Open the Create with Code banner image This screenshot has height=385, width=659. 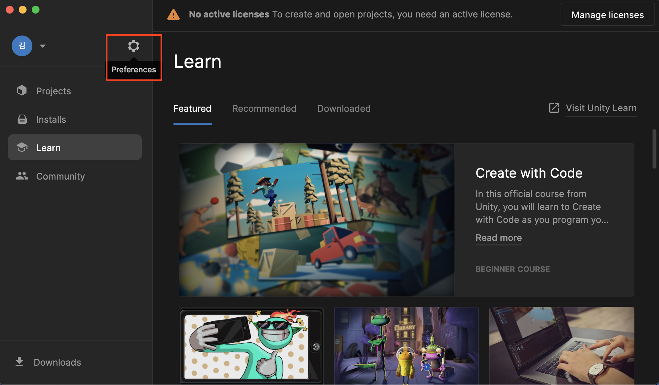coord(317,220)
